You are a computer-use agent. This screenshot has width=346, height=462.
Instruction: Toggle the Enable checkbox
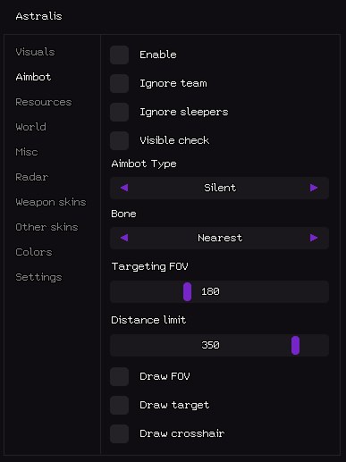(119, 55)
